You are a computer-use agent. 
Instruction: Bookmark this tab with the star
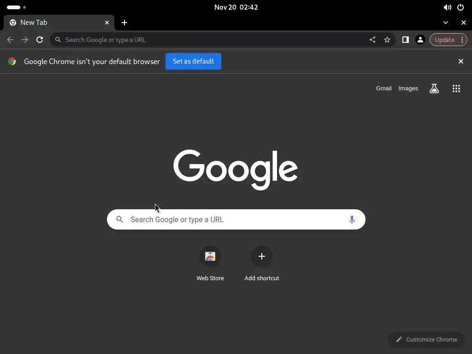tap(387, 40)
